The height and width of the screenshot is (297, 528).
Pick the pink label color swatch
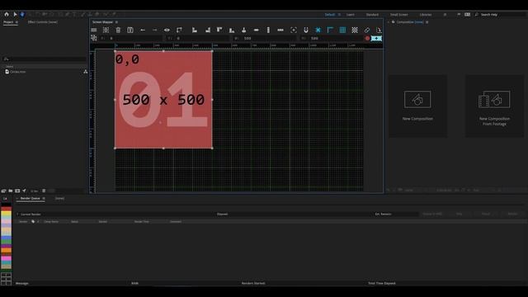(x=6, y=258)
